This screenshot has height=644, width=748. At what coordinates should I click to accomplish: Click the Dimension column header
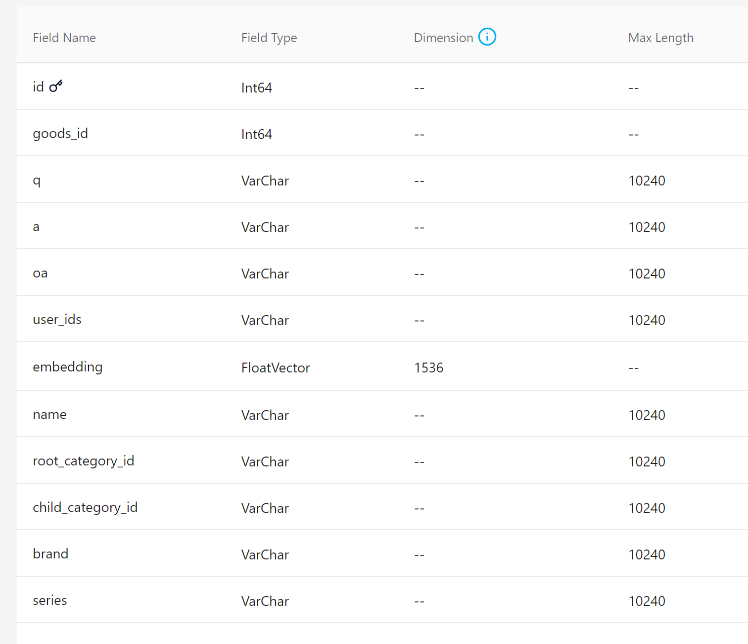443,38
